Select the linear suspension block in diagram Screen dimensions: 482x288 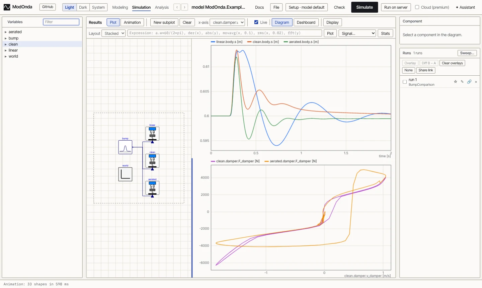click(x=152, y=133)
